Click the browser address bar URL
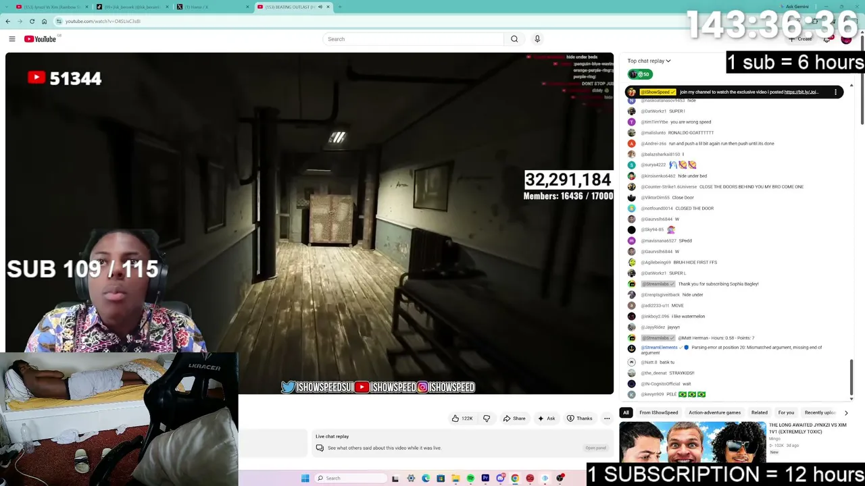Viewport: 865px width, 486px height. [x=103, y=21]
